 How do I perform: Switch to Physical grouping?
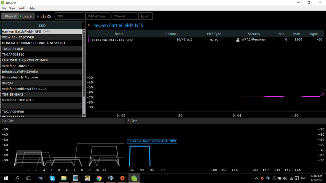(11, 16)
